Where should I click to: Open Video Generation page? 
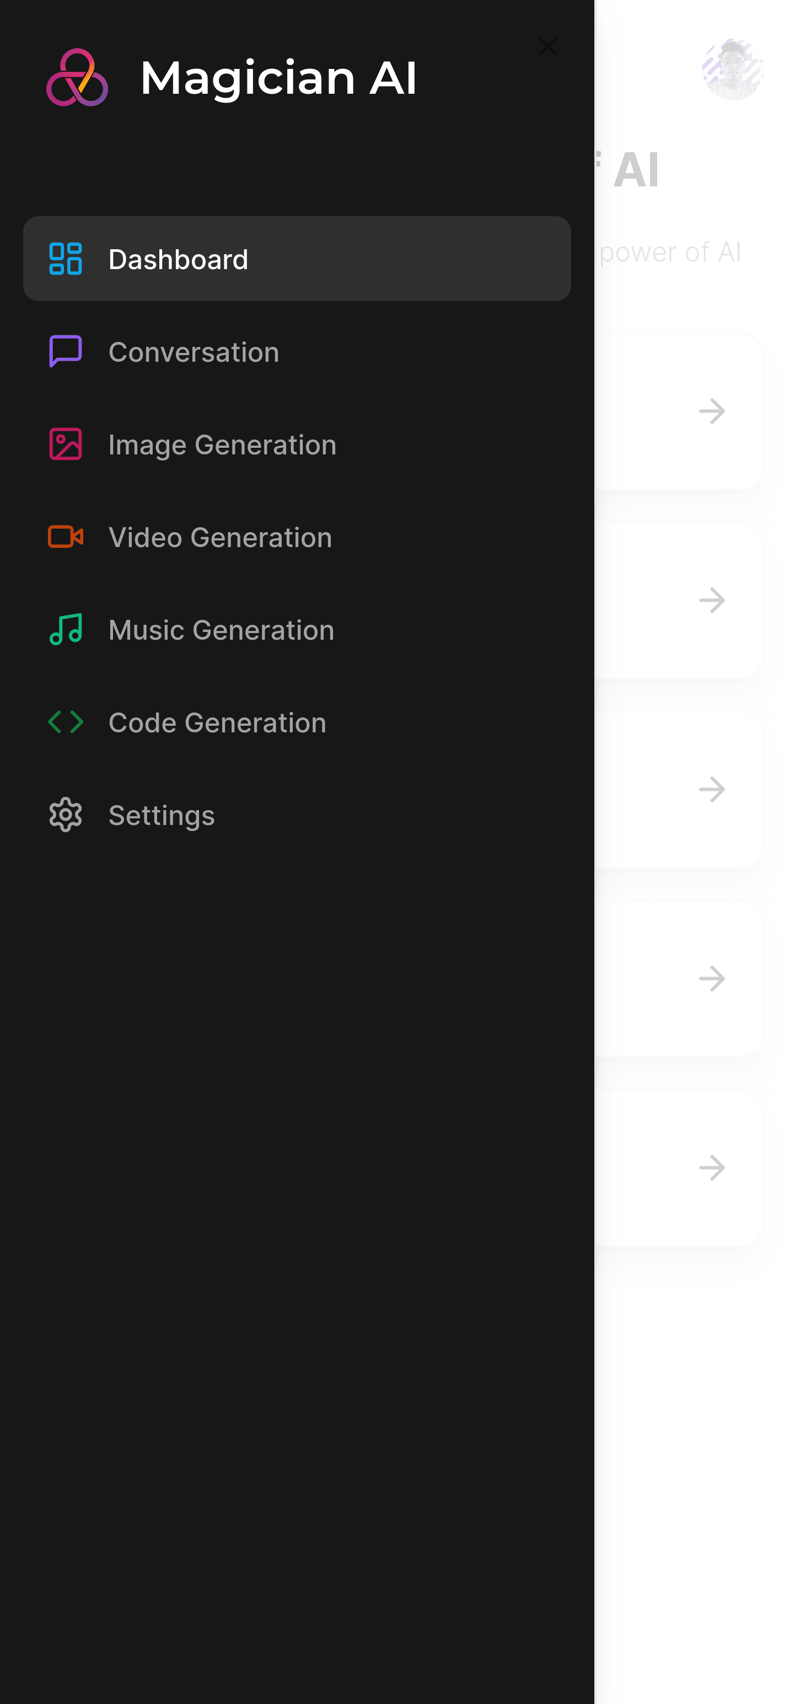click(297, 537)
